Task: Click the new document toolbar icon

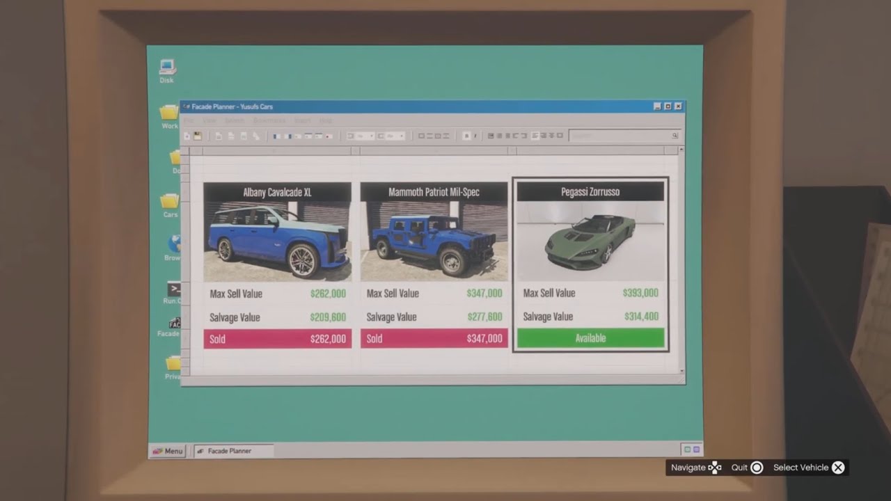Action: click(187, 136)
